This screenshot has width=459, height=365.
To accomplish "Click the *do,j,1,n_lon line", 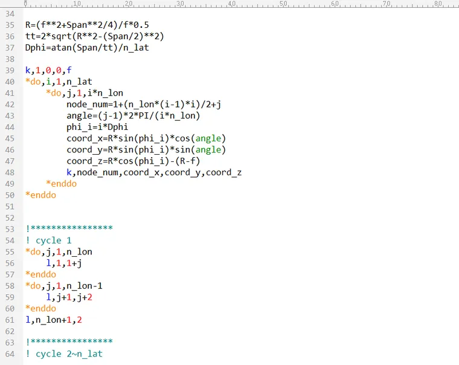I will point(59,252).
